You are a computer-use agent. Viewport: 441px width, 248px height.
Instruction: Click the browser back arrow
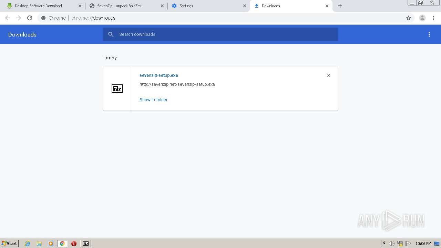8,18
